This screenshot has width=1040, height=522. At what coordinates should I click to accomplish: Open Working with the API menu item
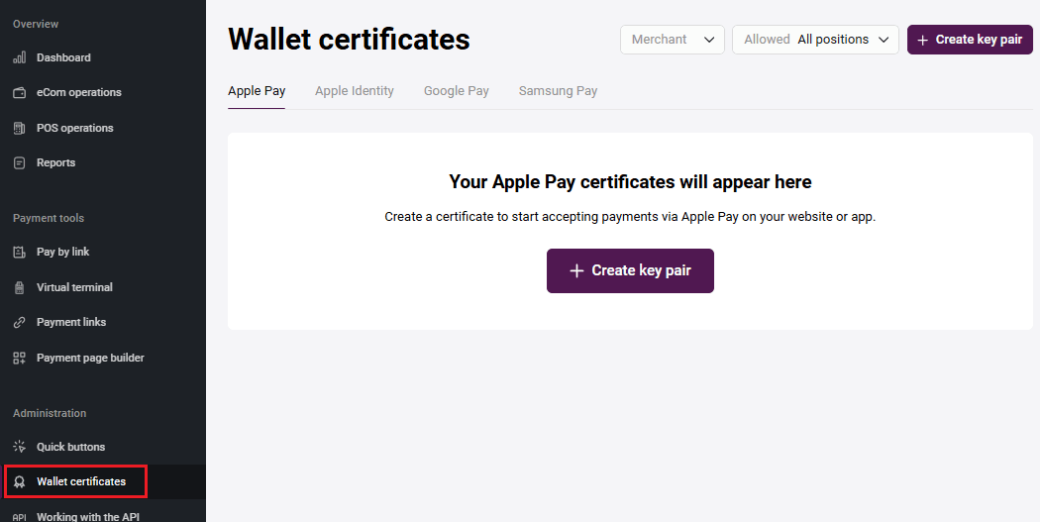[x=89, y=516]
